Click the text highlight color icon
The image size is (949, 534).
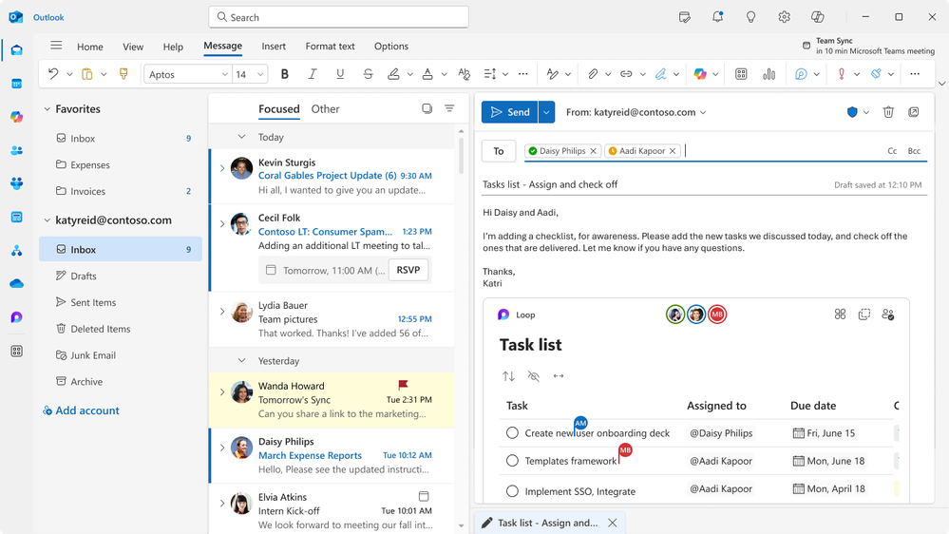393,74
